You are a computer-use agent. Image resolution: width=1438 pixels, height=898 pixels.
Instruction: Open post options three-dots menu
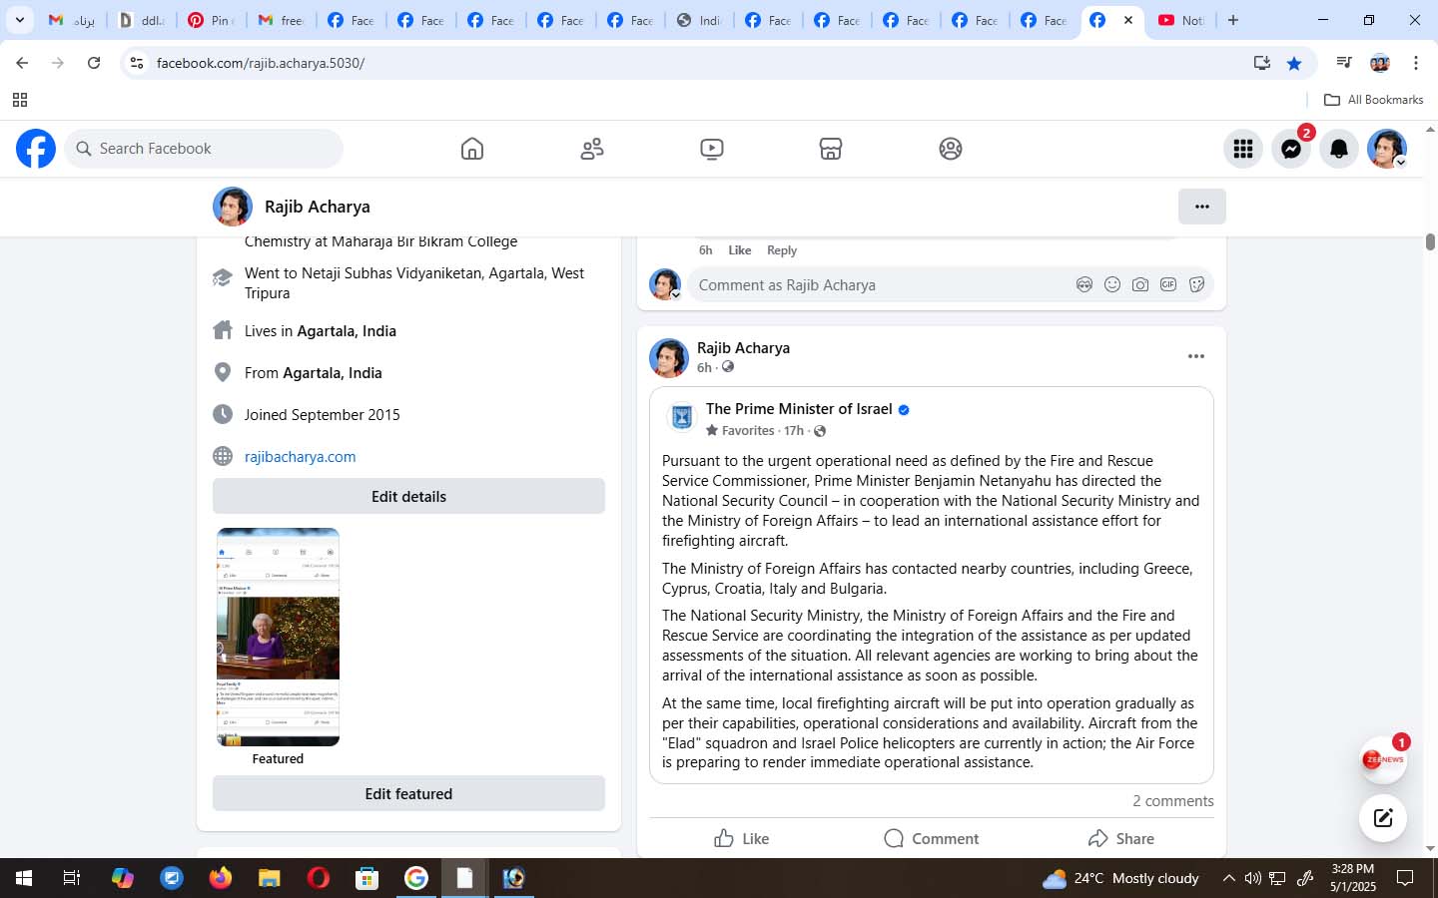[1196, 356]
